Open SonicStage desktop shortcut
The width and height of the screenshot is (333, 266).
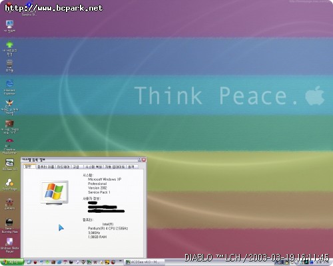click(x=9, y=185)
